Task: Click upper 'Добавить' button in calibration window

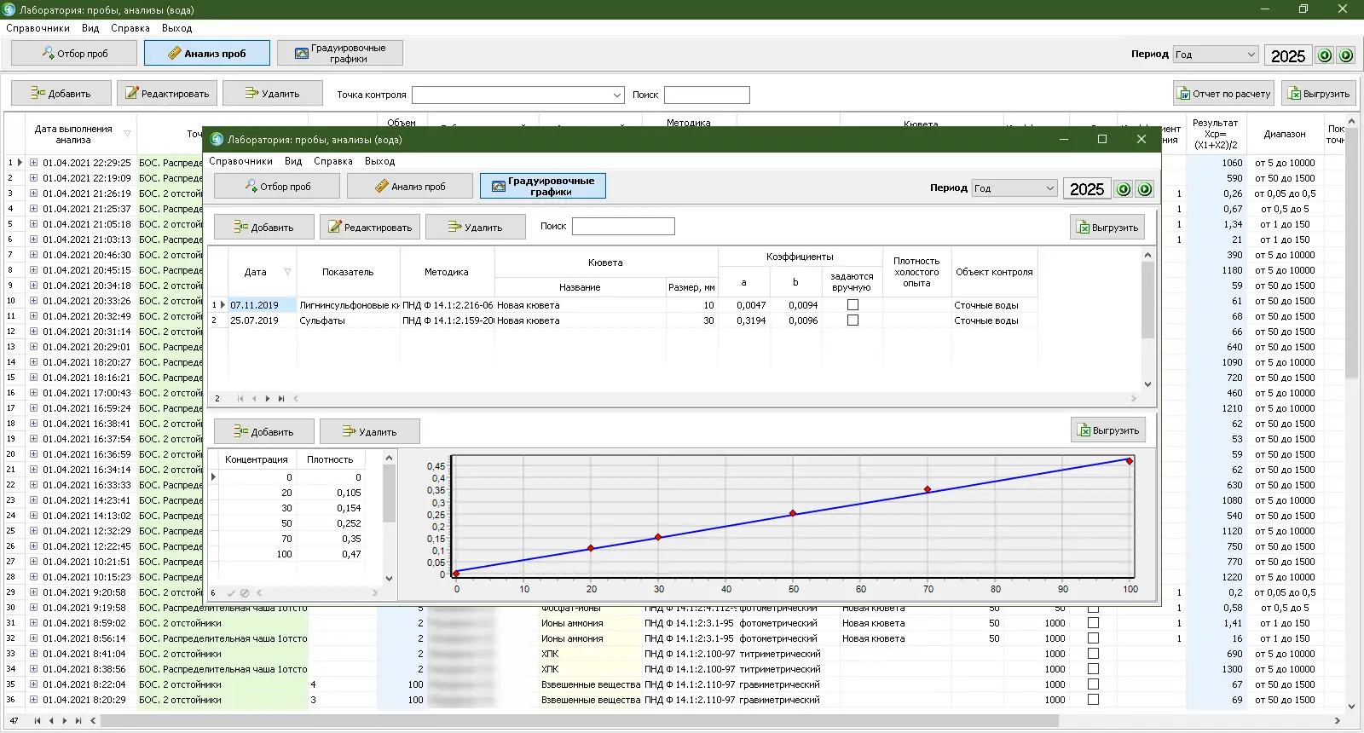Action: (x=263, y=228)
